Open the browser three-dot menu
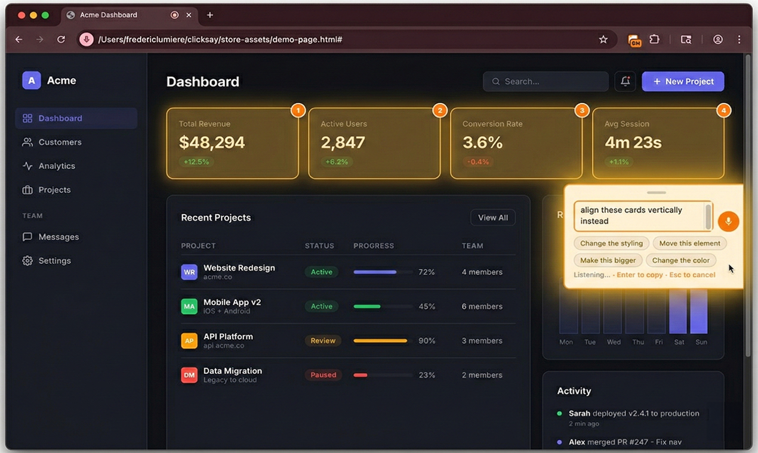 point(739,39)
